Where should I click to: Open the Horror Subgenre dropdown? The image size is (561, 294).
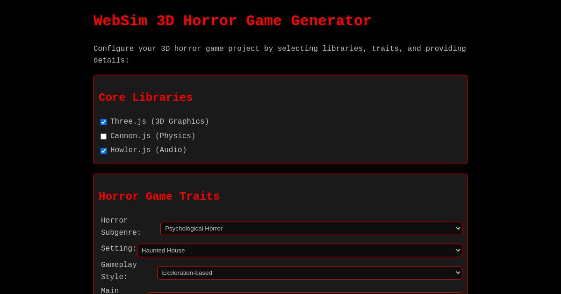311,228
